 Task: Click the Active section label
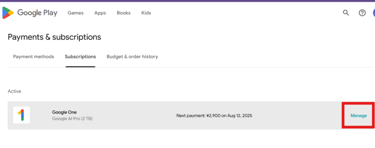click(x=14, y=91)
